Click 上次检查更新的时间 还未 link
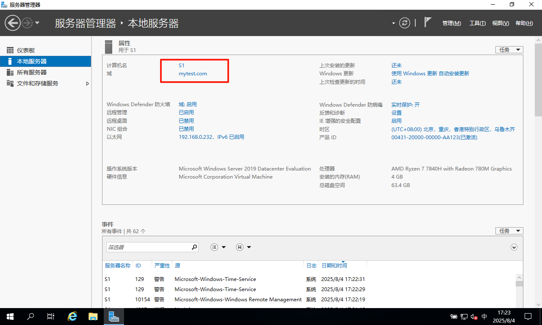Viewport: 542px width, 325px height. point(396,82)
